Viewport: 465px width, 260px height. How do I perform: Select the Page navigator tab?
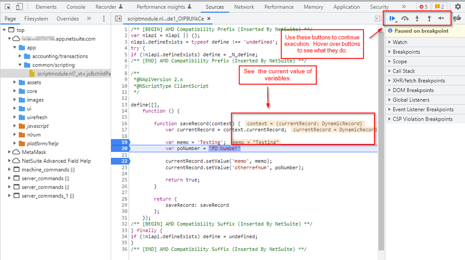coord(10,19)
